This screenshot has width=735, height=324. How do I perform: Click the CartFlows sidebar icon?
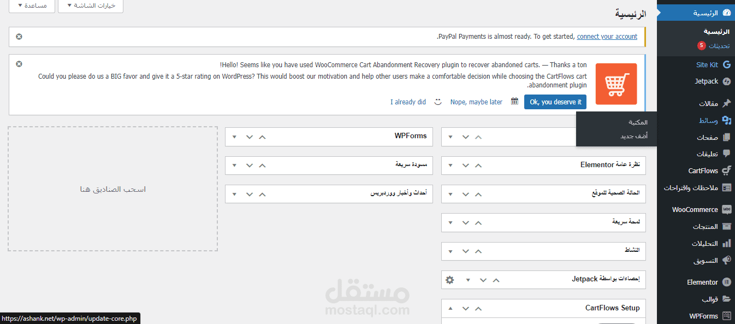click(x=726, y=170)
